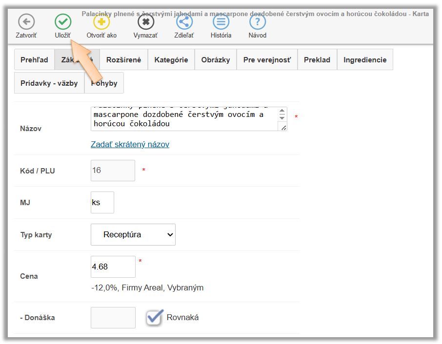Open História list icon
The width and height of the screenshot is (442, 344).
(221, 22)
